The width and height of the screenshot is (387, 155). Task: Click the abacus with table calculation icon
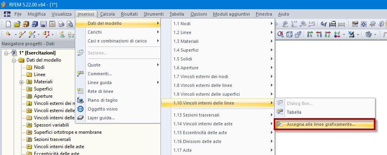pos(333,24)
